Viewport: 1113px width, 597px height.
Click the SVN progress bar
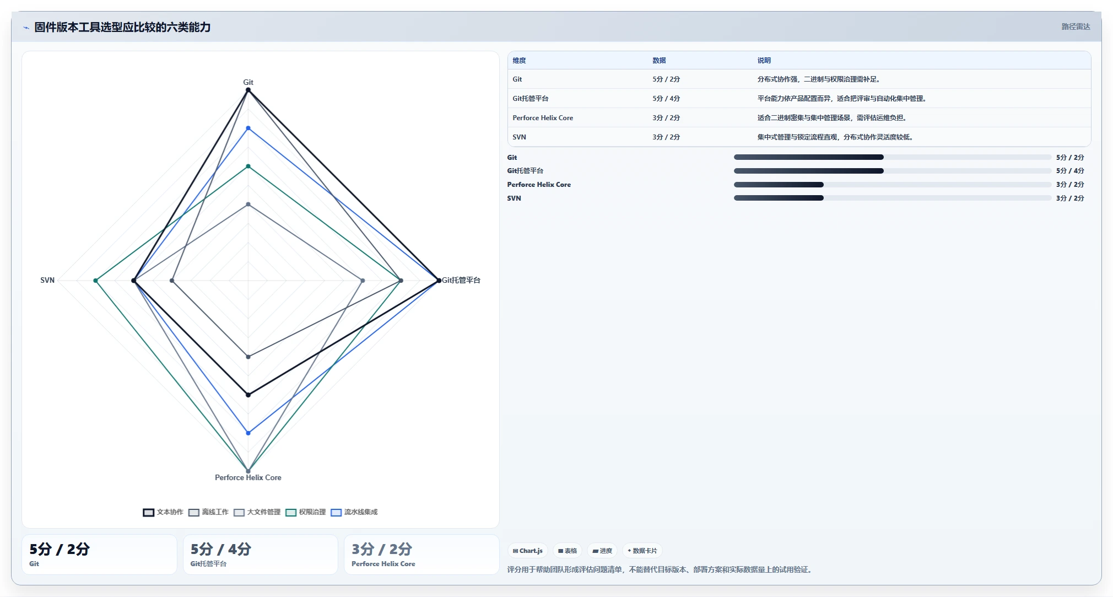click(892, 198)
